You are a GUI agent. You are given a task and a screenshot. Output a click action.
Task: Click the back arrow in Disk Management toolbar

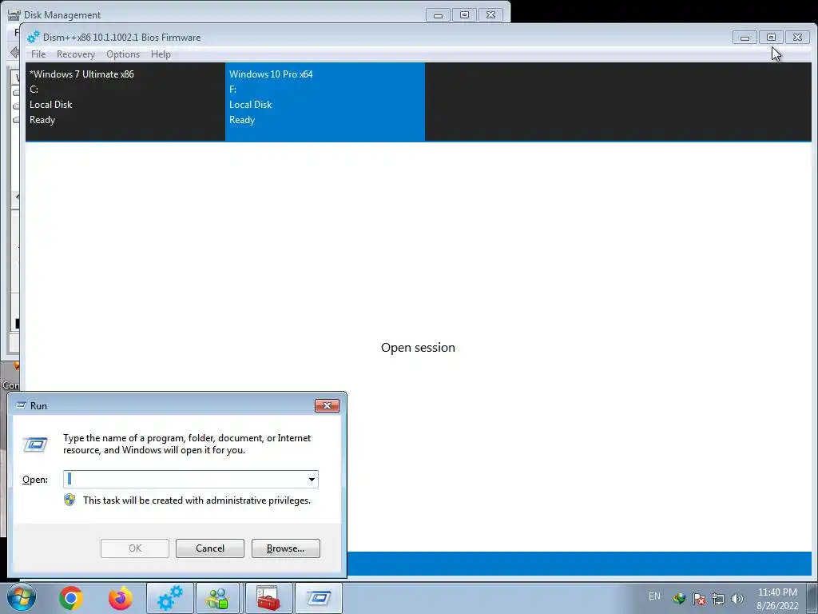(x=14, y=52)
